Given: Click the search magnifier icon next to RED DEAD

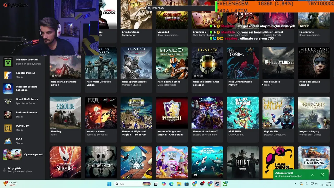Looking at the screenshot, I should tap(149, 8).
